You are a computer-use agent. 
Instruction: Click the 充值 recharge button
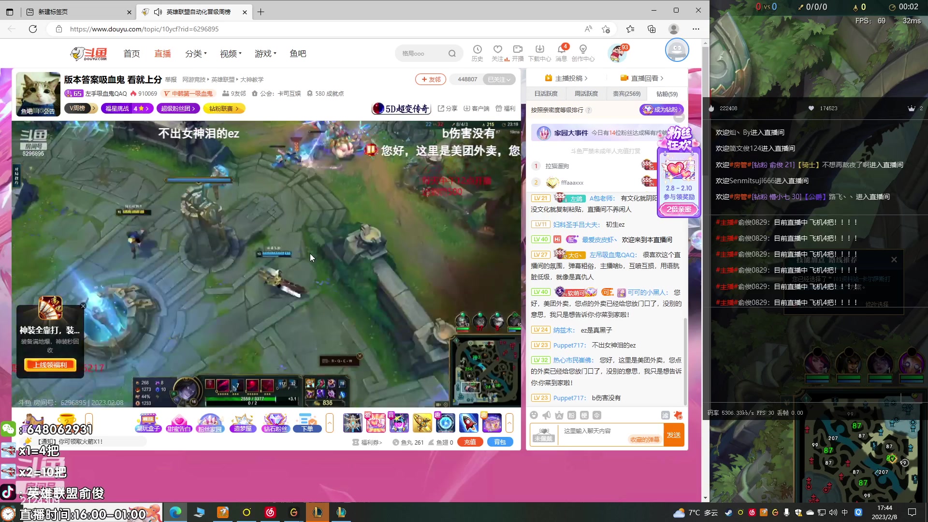click(x=470, y=442)
